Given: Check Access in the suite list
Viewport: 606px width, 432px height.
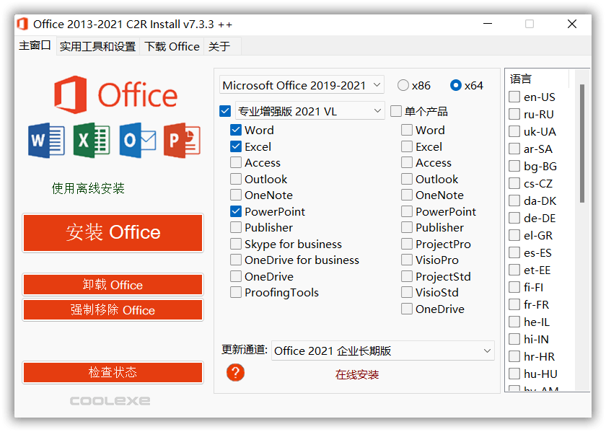Looking at the screenshot, I should pyautogui.click(x=236, y=163).
